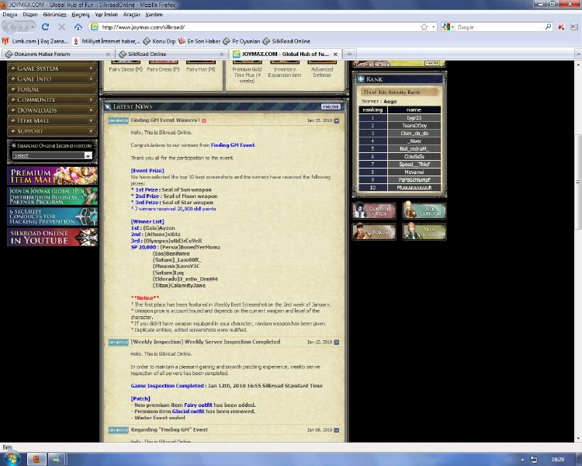
Task: Close the JOYMAX.COM tab
Action: click(x=335, y=54)
